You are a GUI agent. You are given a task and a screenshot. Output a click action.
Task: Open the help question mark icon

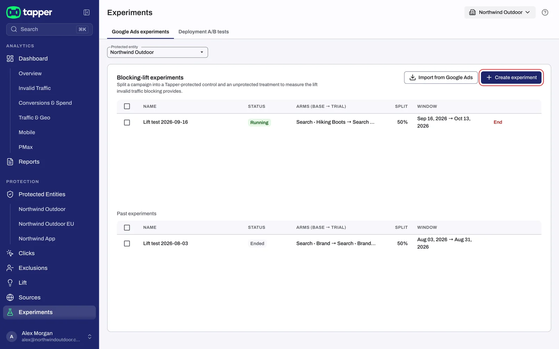(x=545, y=13)
